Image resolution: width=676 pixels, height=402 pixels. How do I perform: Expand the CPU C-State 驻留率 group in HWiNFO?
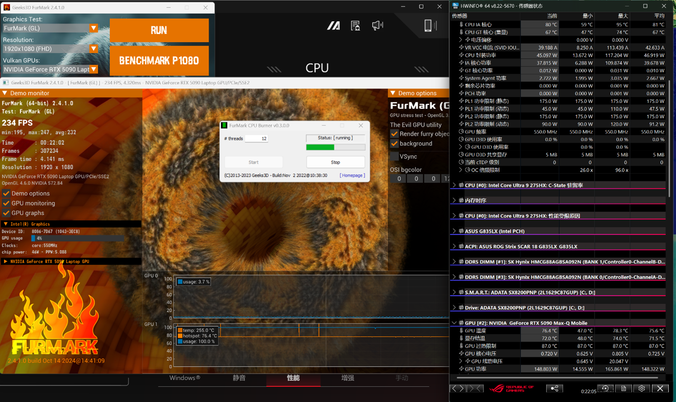[x=454, y=185]
